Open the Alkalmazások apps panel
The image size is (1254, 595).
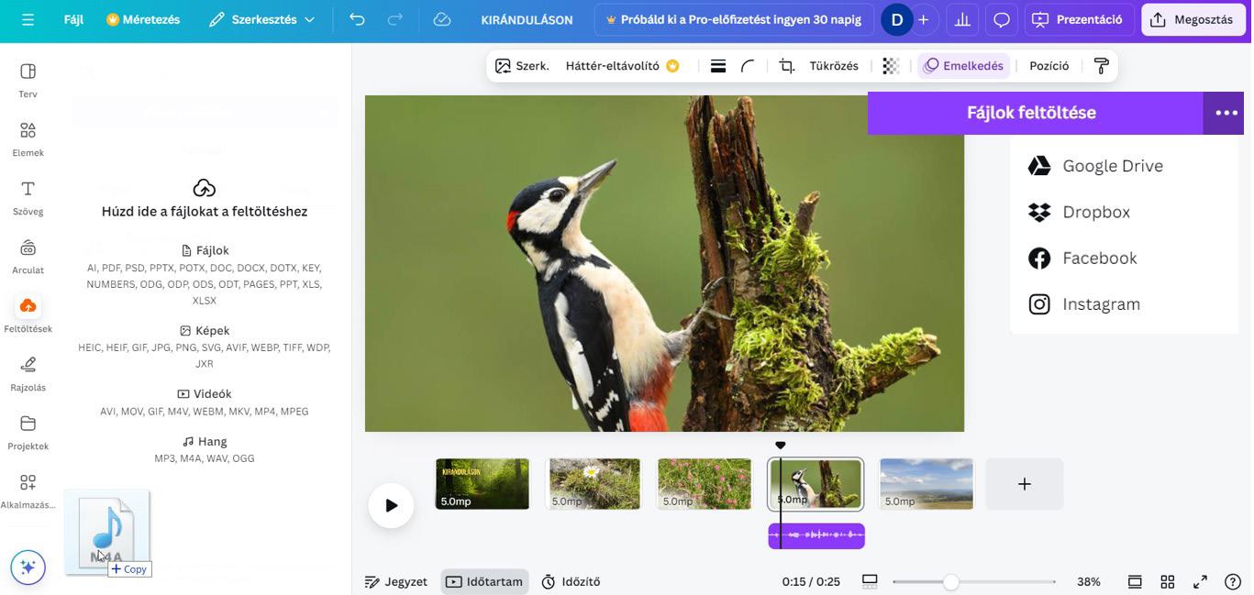[x=28, y=490]
